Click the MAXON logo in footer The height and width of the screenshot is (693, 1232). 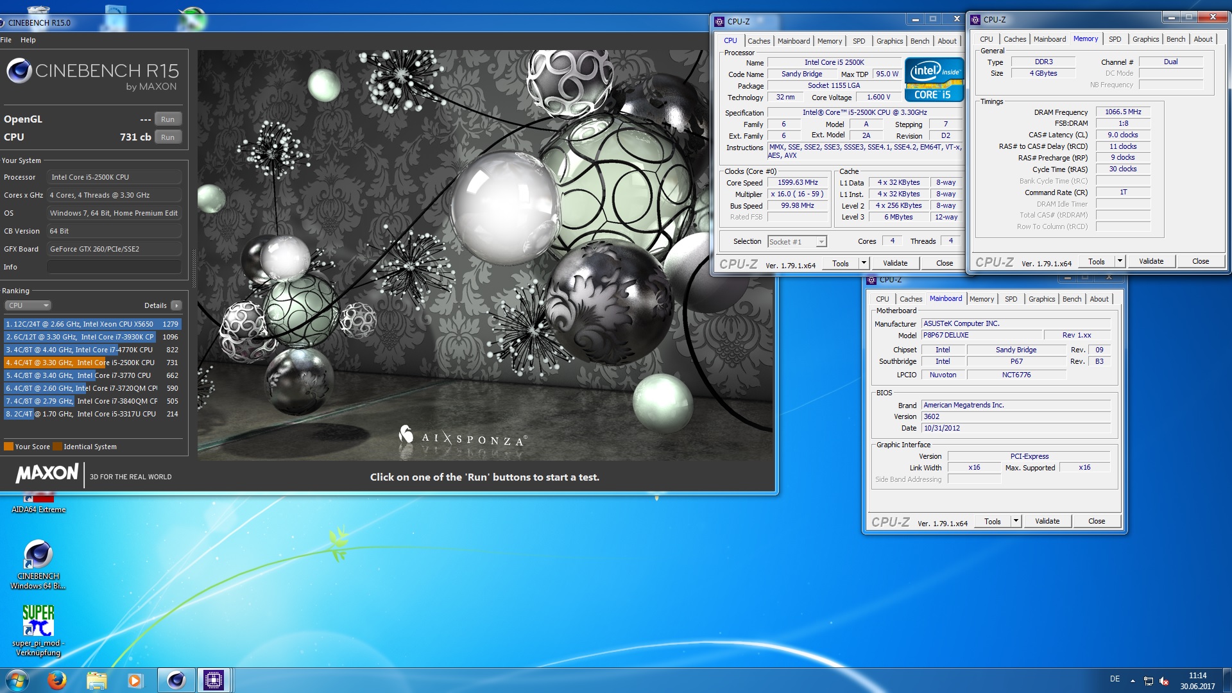[47, 474]
